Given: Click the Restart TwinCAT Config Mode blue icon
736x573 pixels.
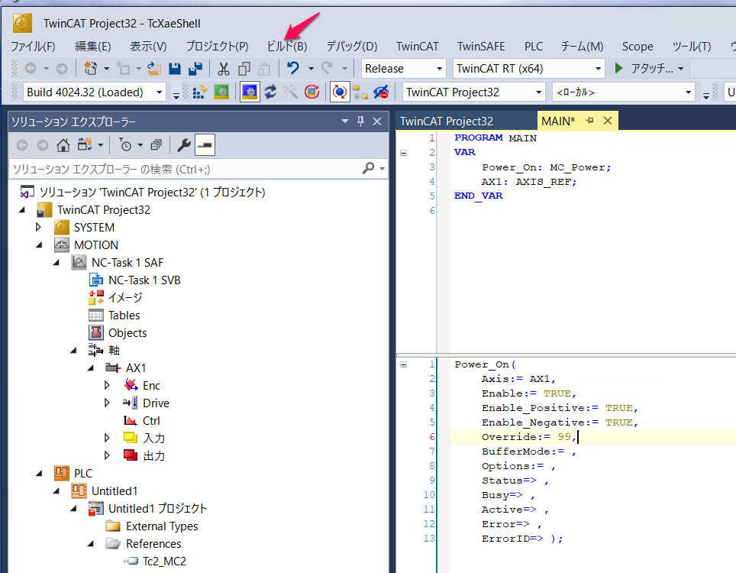Looking at the screenshot, I should [x=250, y=92].
